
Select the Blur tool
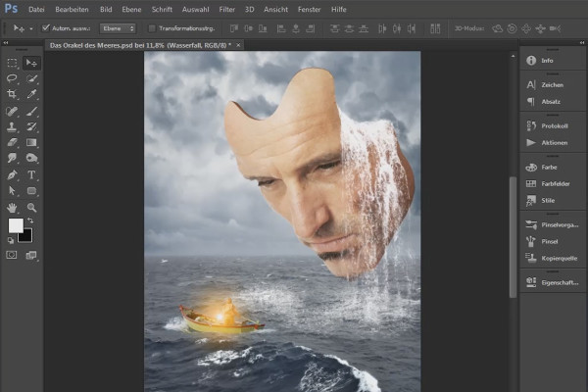(x=12, y=158)
